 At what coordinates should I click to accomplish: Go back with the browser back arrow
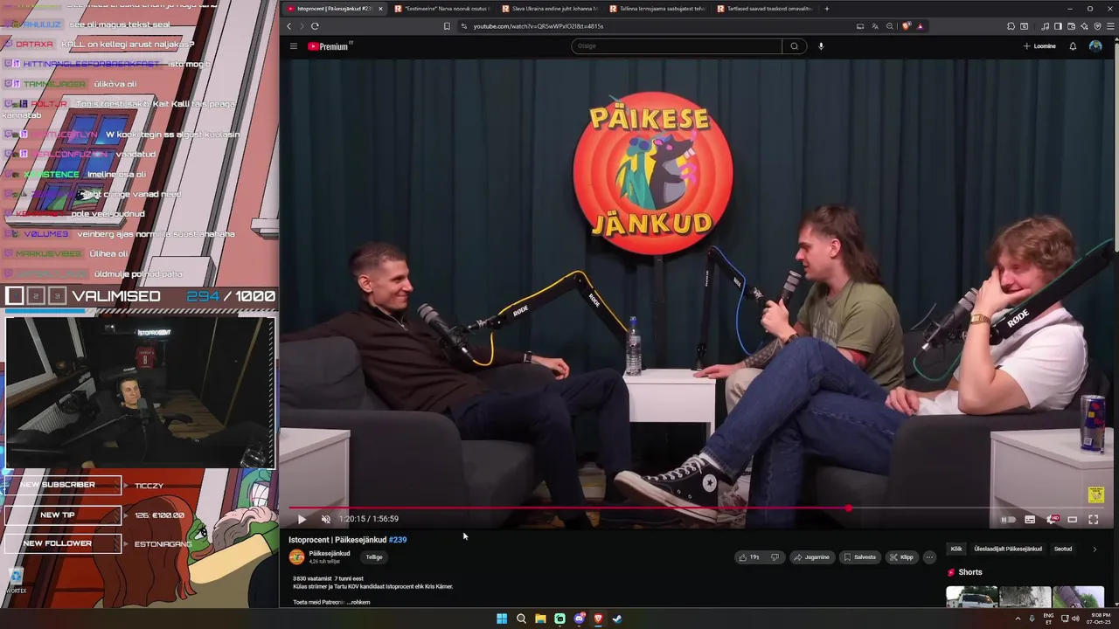289,26
